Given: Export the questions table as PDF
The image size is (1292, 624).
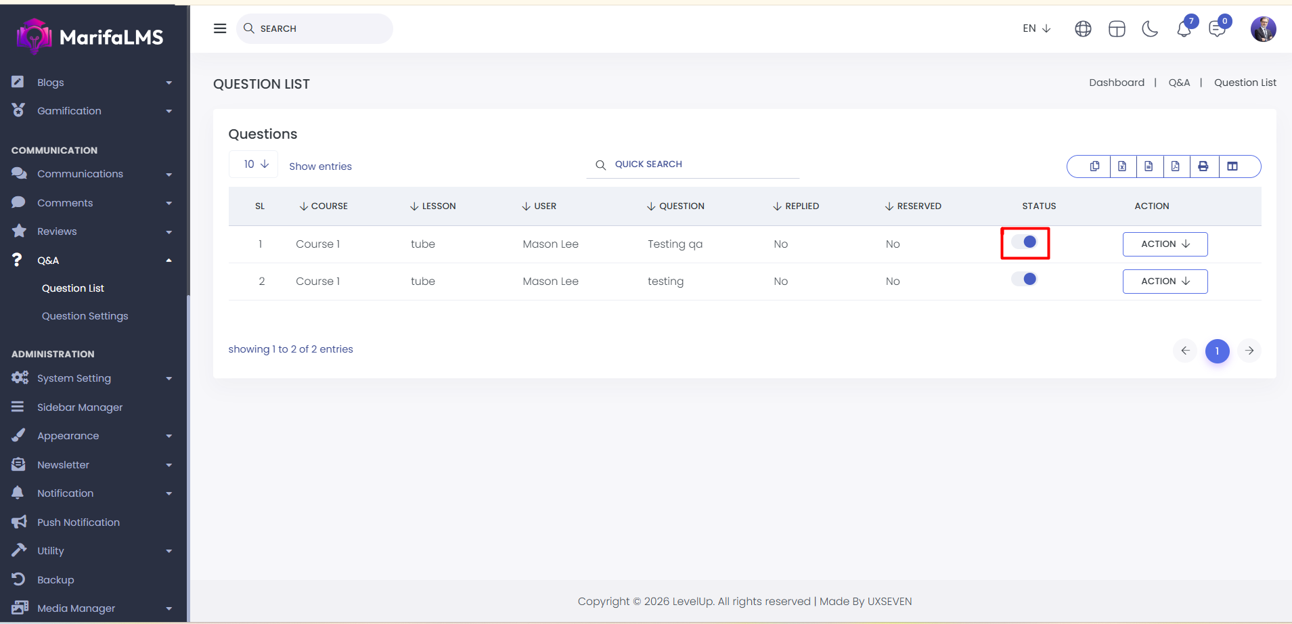Looking at the screenshot, I should (x=1176, y=166).
